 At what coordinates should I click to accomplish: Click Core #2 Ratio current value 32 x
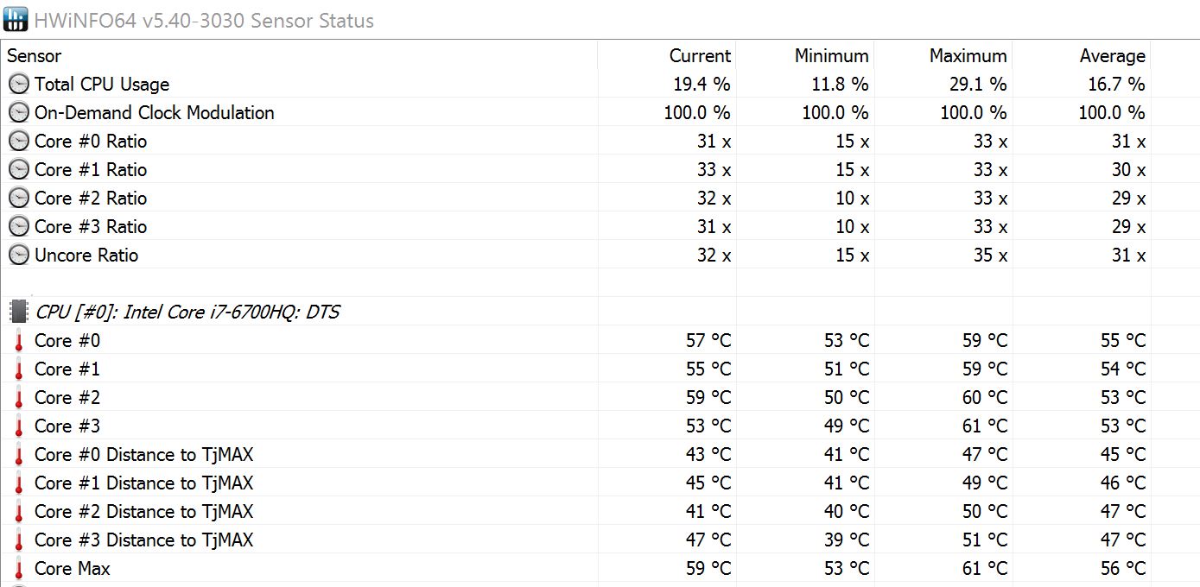click(714, 198)
